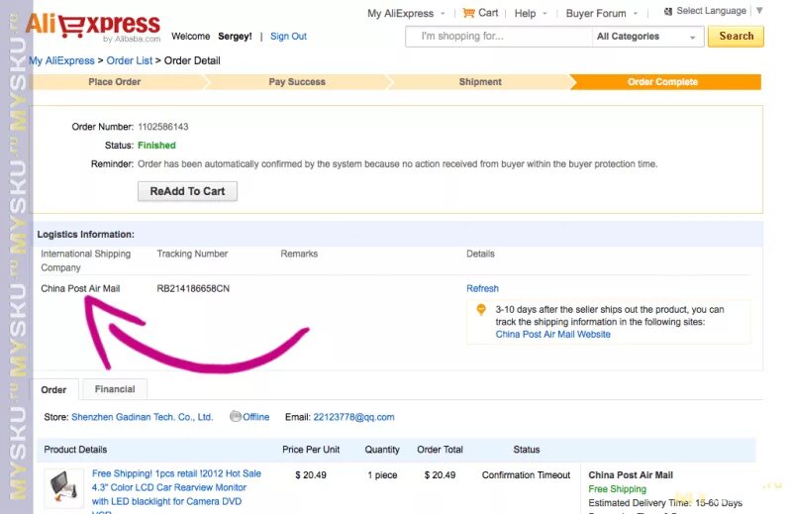The width and height of the screenshot is (792, 514).
Task: Click the green Free Shipping text
Action: pyautogui.click(x=617, y=489)
